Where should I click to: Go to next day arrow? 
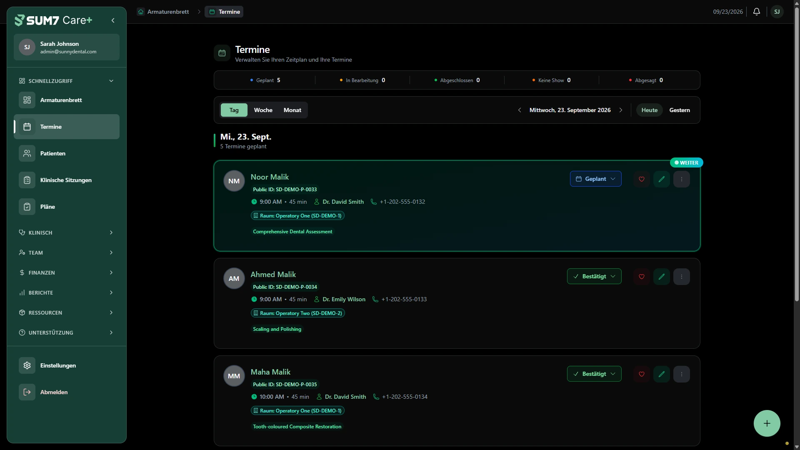pyautogui.click(x=621, y=110)
